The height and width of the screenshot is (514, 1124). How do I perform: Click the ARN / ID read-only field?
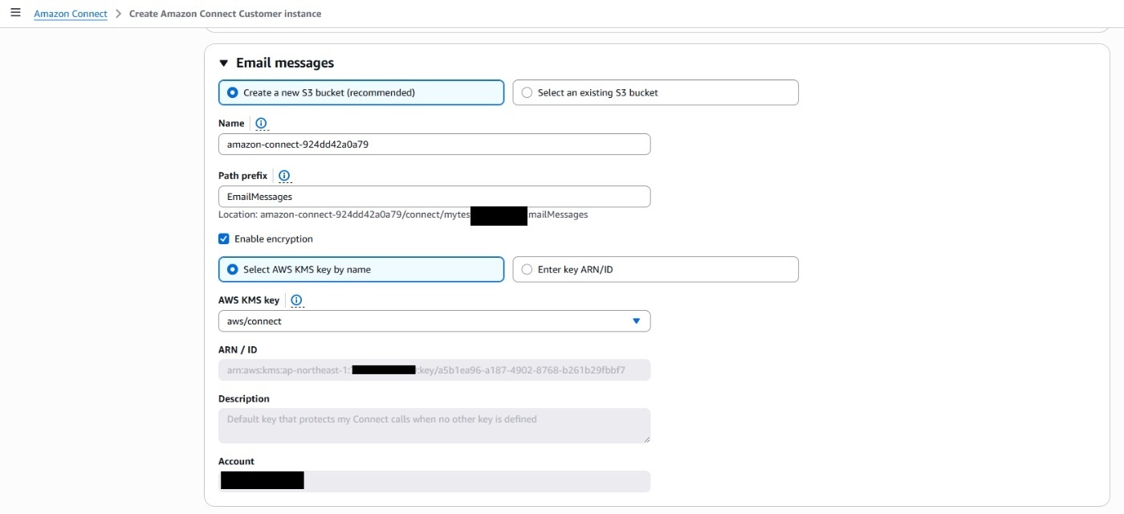tap(434, 370)
